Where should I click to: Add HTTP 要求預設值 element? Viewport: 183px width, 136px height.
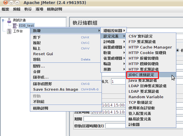151,70
